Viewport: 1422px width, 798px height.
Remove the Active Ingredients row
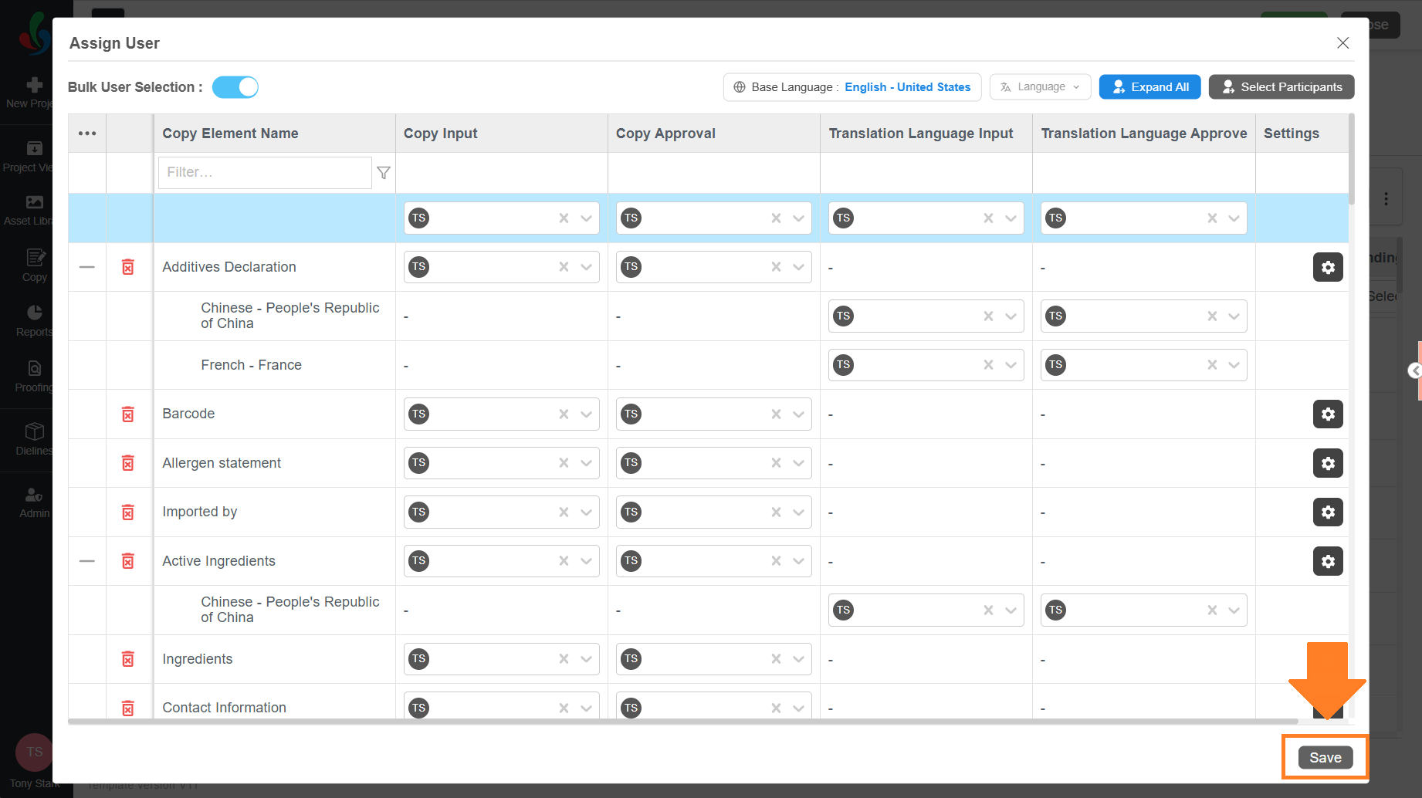128,561
